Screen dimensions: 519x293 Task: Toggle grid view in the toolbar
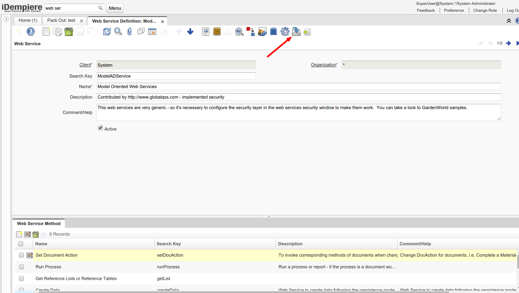[x=152, y=32]
